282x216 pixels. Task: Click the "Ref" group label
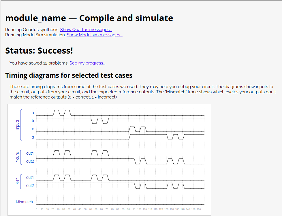pyautogui.click(x=17, y=181)
